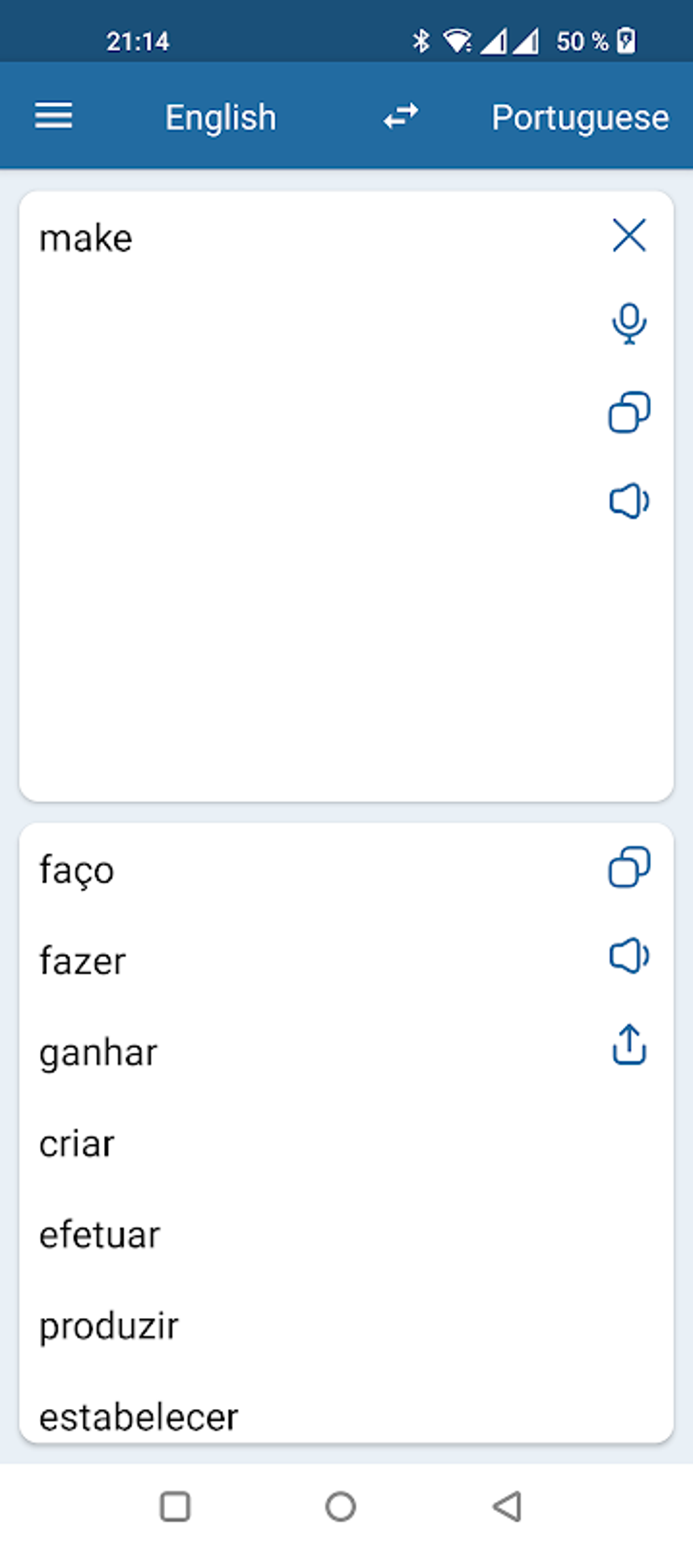
Task: Select the translation fazer
Action: pyautogui.click(x=82, y=961)
